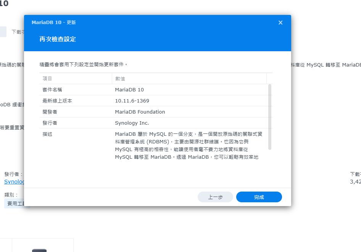Select the 數值 column header

[x=189, y=78]
